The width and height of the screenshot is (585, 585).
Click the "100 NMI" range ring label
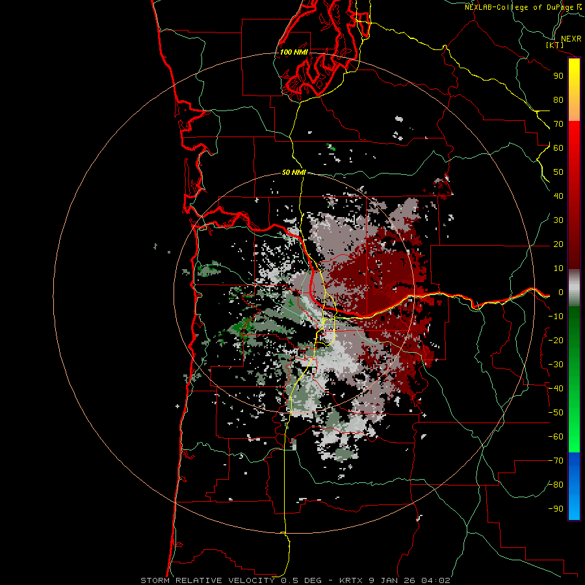pos(294,52)
